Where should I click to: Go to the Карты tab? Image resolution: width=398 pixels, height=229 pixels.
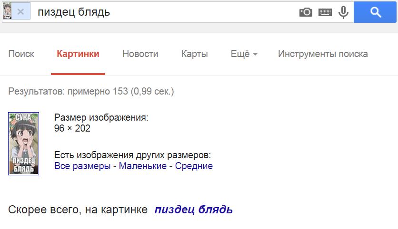point(194,54)
